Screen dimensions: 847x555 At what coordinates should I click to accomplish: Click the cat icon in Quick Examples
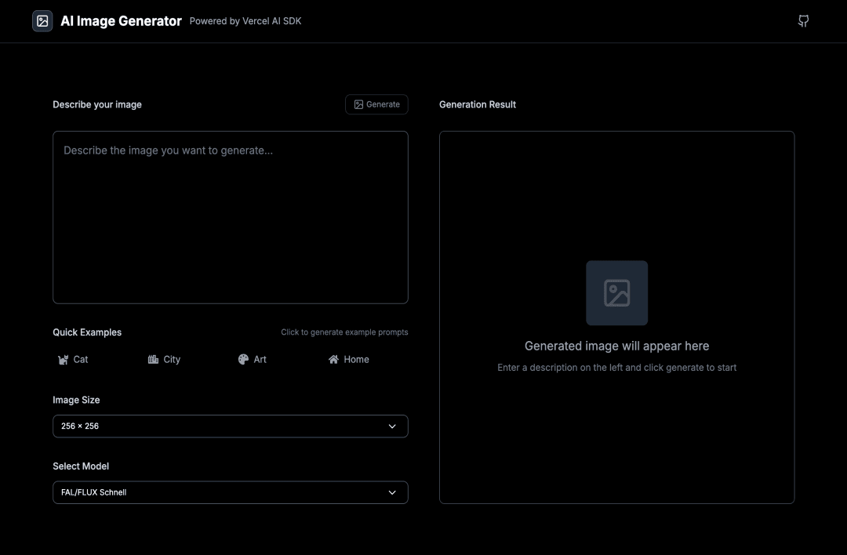coord(64,360)
